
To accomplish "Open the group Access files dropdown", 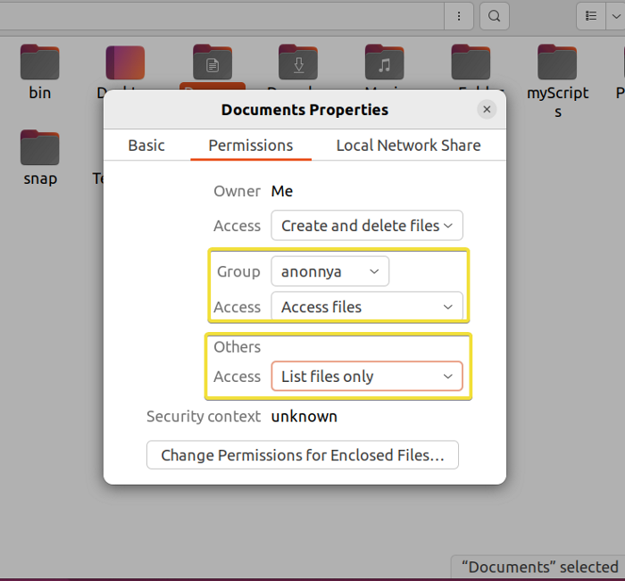I will click(x=367, y=306).
